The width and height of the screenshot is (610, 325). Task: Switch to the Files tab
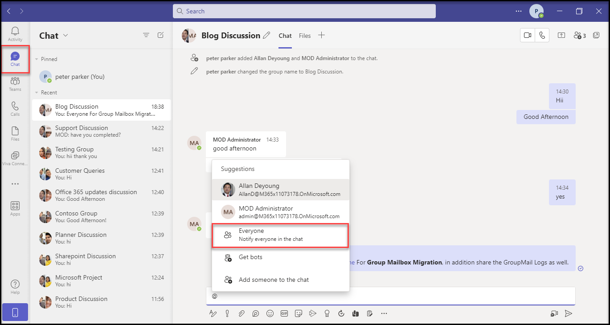[305, 36]
